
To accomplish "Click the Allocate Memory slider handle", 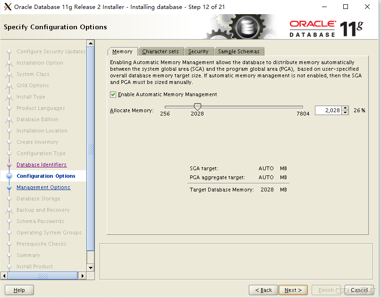I will (197, 107).
